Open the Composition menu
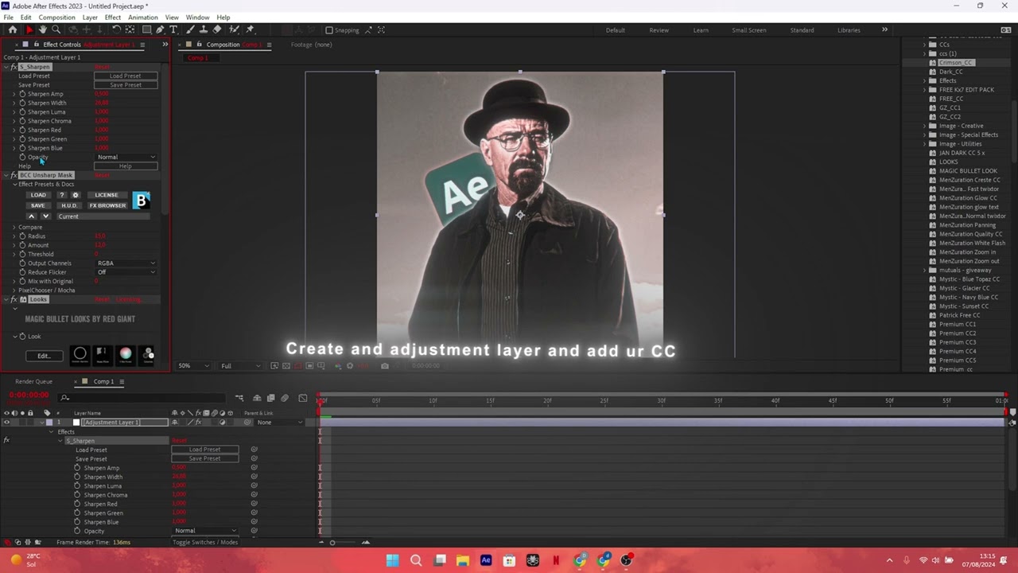The height and width of the screenshot is (573, 1018). point(56,18)
